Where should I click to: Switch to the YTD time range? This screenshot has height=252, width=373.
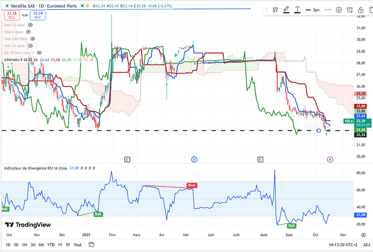click(50, 244)
